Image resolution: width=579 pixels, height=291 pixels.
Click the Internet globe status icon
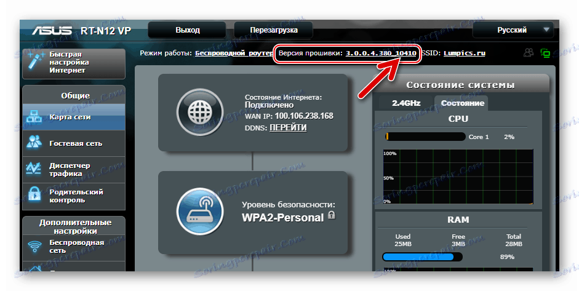[200, 112]
